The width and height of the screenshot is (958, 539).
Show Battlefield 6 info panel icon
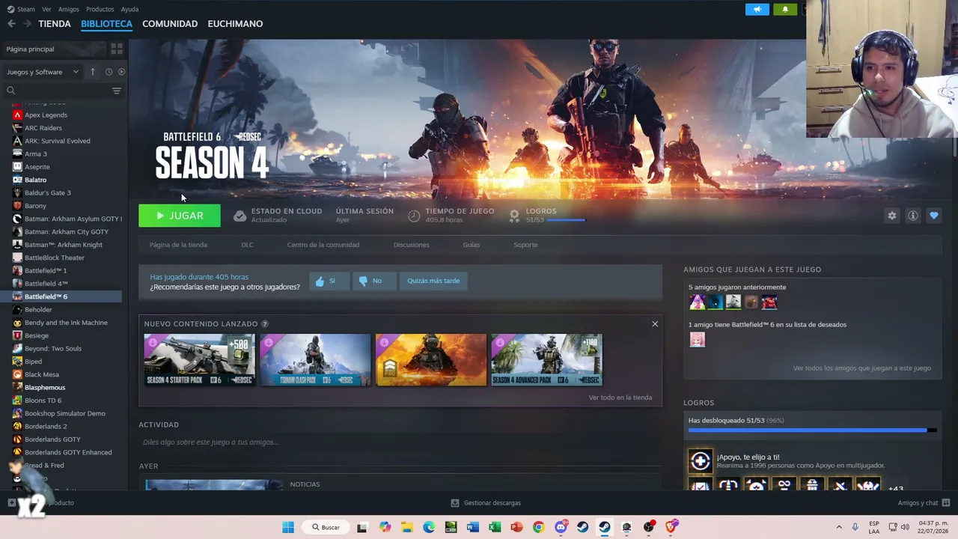coord(913,216)
